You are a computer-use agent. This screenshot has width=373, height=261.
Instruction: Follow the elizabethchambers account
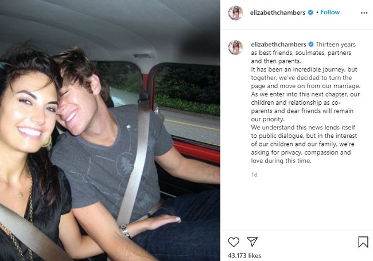tap(330, 13)
